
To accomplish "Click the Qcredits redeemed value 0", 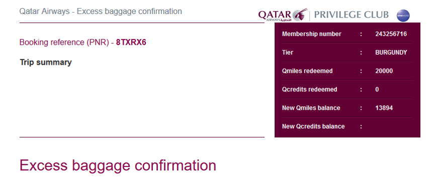I will pos(377,90).
